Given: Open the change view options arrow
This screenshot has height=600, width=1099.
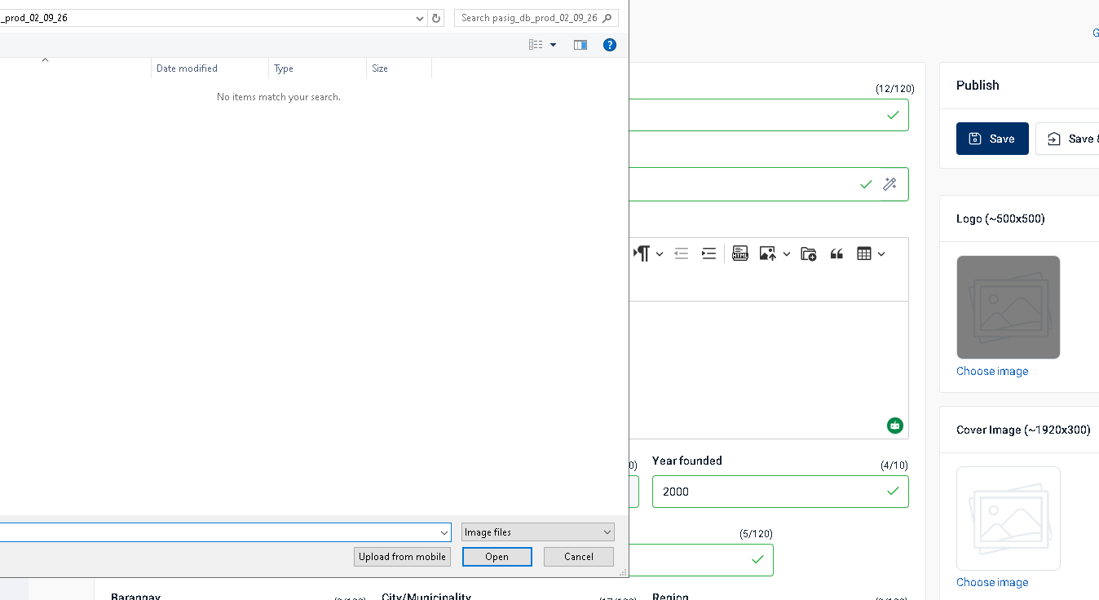Looking at the screenshot, I should coord(554,45).
